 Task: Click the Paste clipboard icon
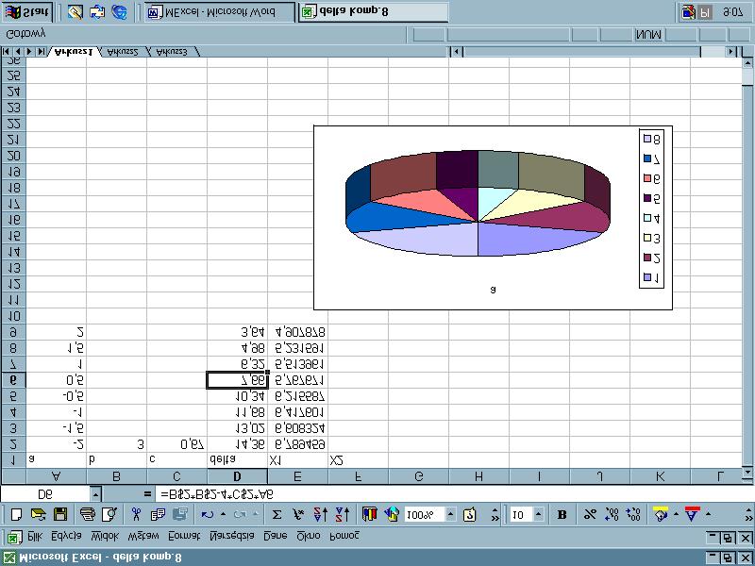[x=179, y=514]
